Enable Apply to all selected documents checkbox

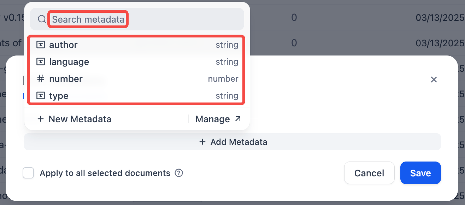(28, 173)
